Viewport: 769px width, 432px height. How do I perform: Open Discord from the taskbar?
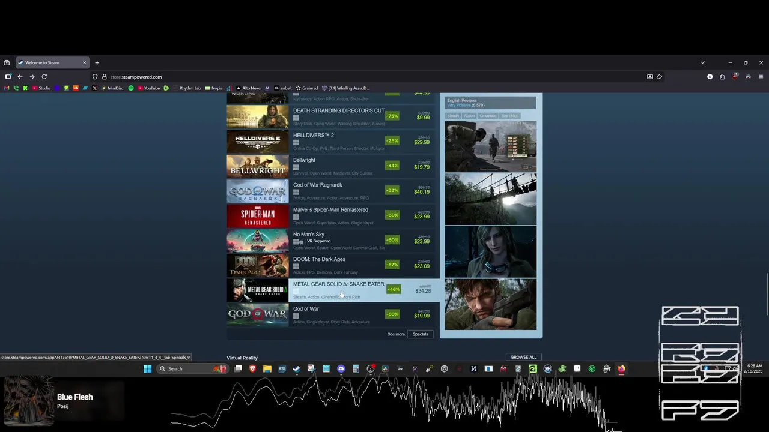(341, 369)
